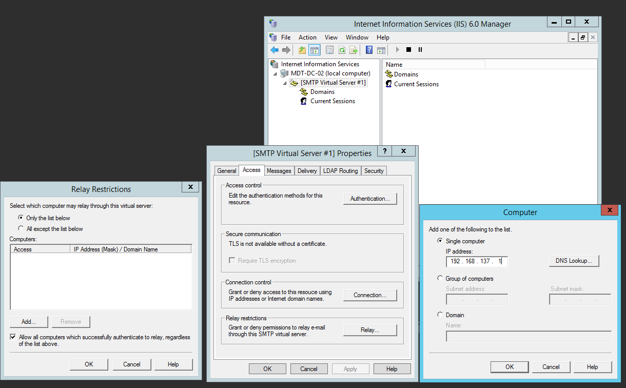This screenshot has height=388, width=626.
Task: Click the blue Back arrow in toolbar
Action: point(275,50)
